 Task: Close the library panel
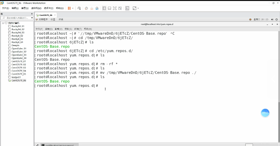click(x=32, y=14)
